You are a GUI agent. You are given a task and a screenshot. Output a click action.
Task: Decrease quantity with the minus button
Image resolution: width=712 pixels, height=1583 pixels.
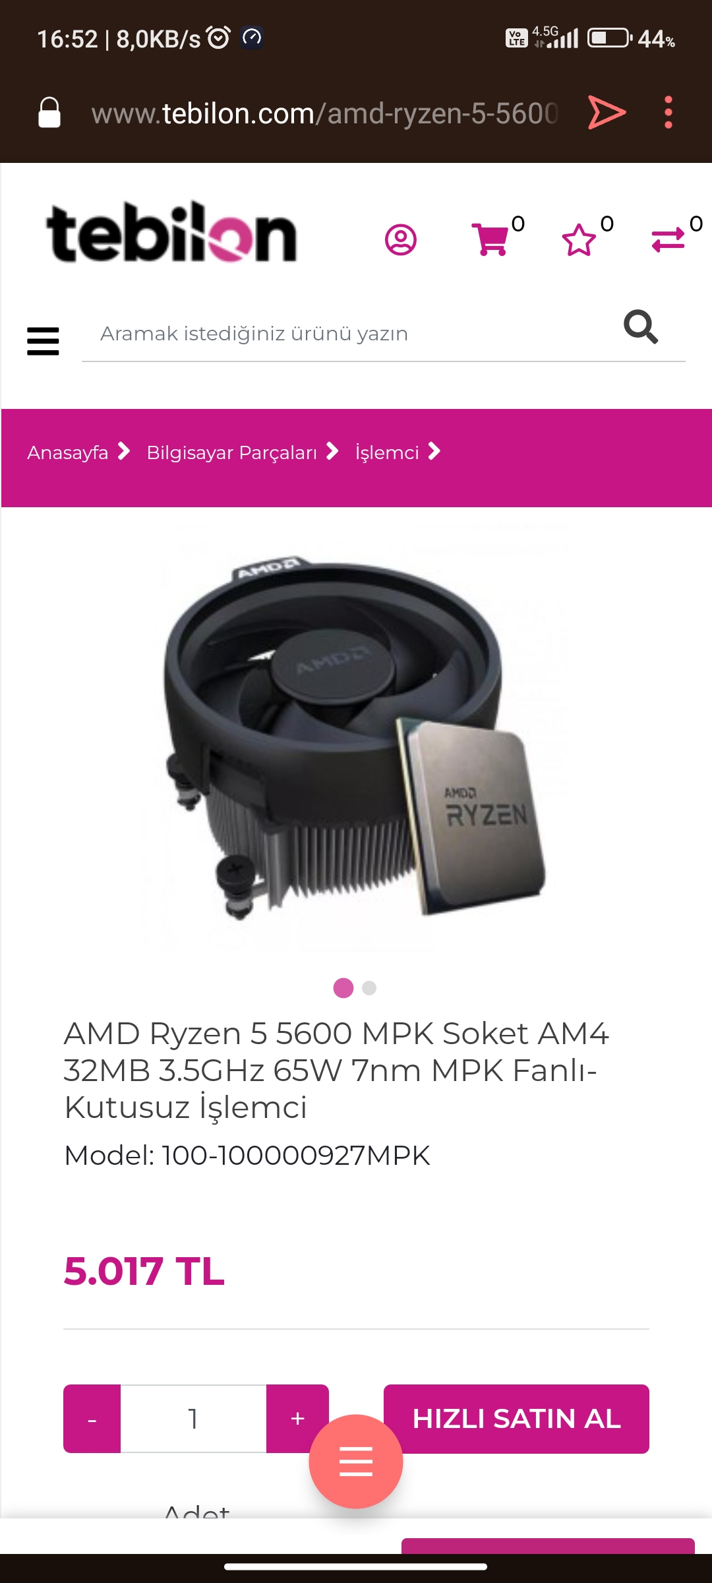[x=92, y=1419]
